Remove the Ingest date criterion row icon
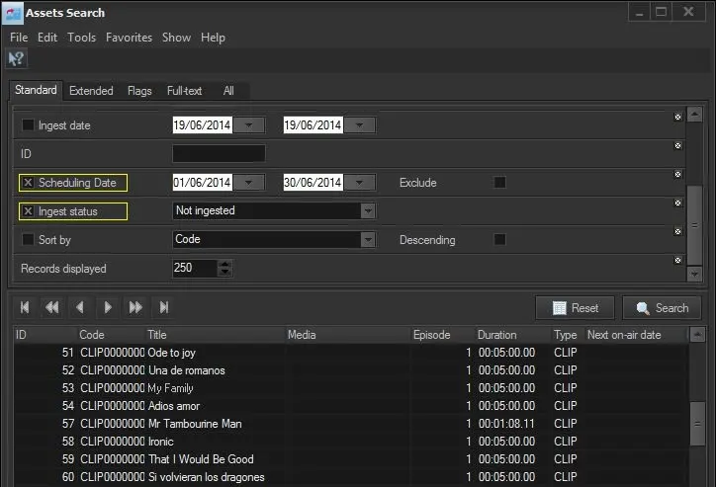 [677, 118]
